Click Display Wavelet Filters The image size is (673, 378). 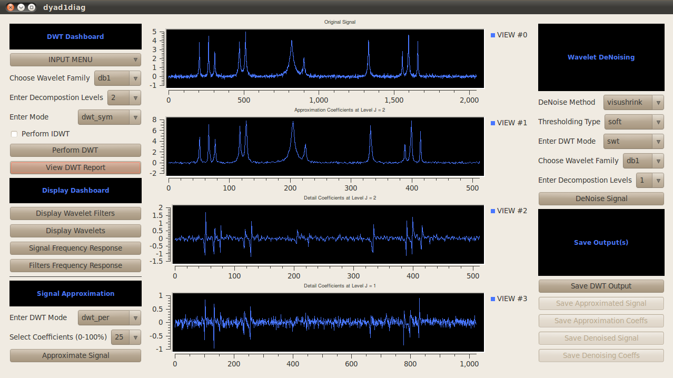(75, 214)
